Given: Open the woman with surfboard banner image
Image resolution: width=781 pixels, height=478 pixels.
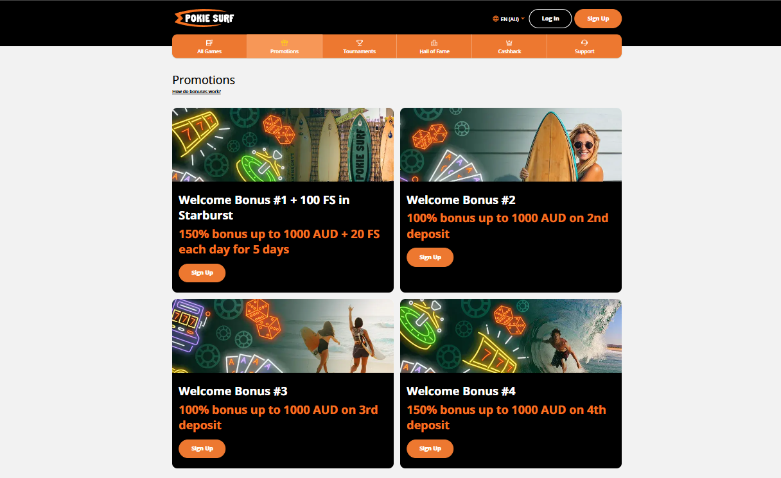Looking at the screenshot, I should pyautogui.click(x=511, y=144).
